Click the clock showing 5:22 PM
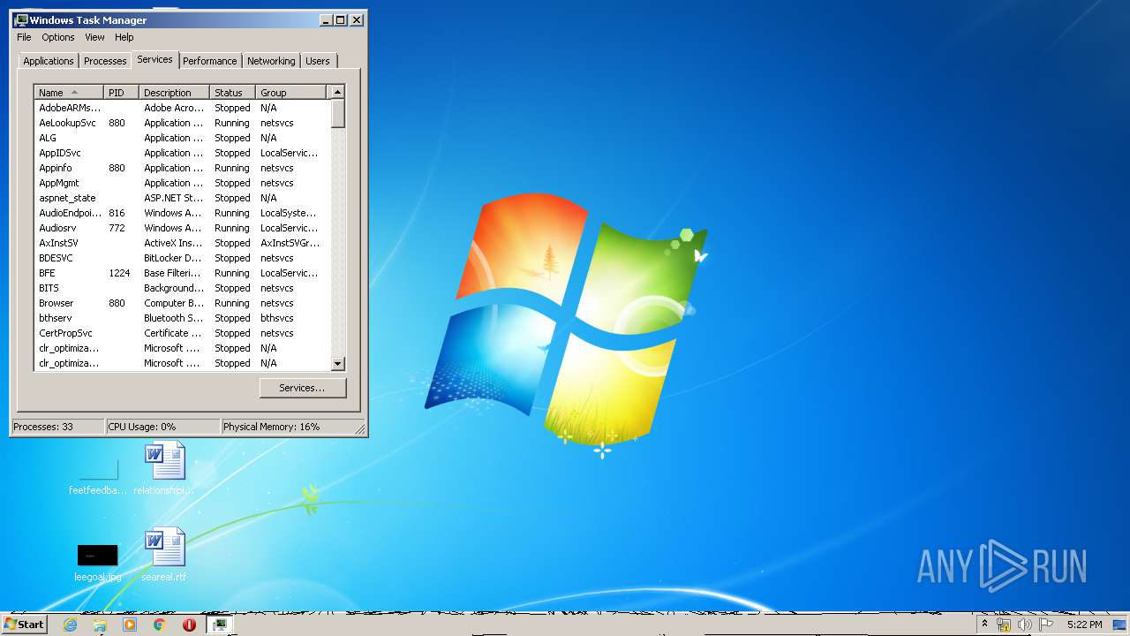Screen dimensions: 1130x636 (x=1084, y=625)
